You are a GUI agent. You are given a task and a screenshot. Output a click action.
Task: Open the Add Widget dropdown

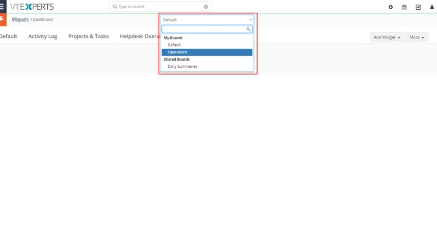click(x=387, y=37)
